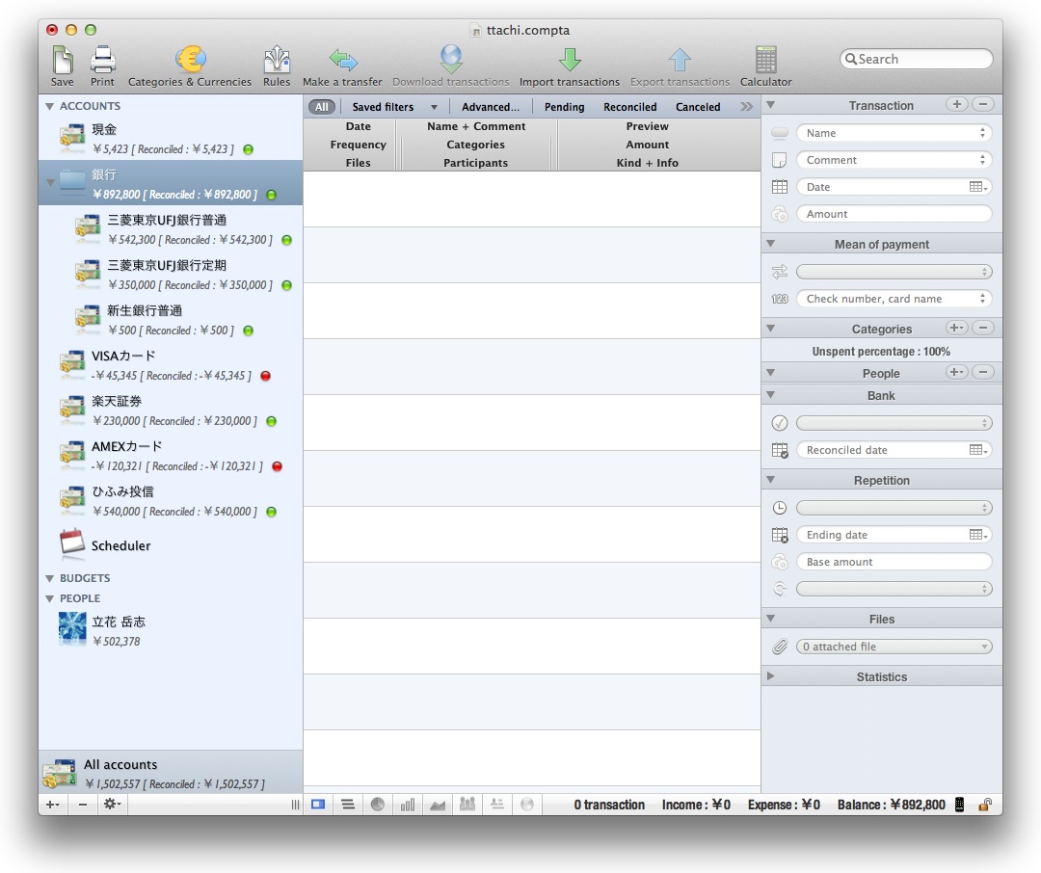Click the Rules toolbar icon
Viewport: 1041px width, 873px height.
point(277,62)
